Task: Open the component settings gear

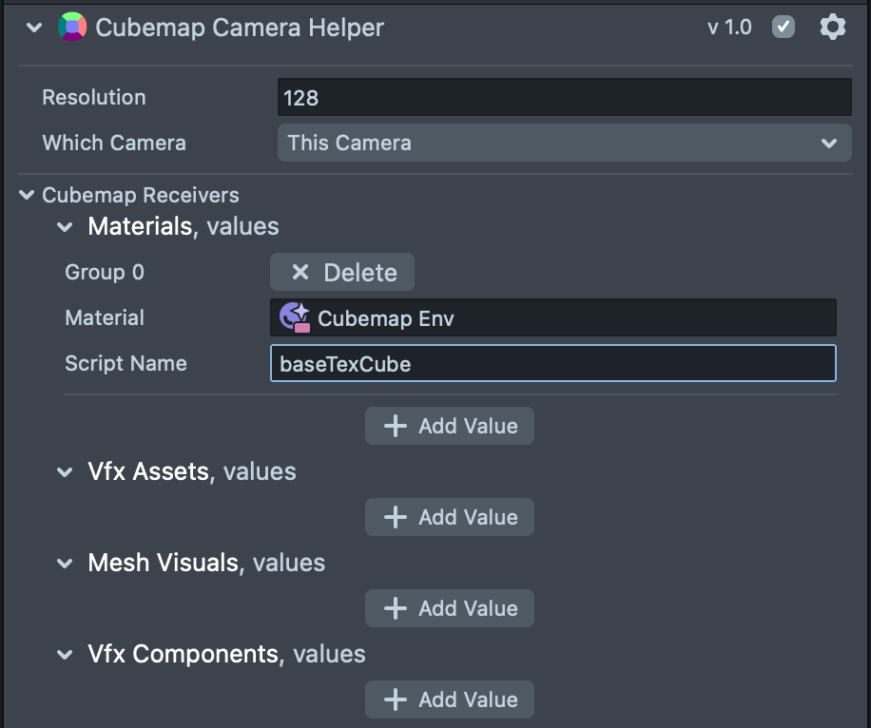Action: click(x=832, y=27)
